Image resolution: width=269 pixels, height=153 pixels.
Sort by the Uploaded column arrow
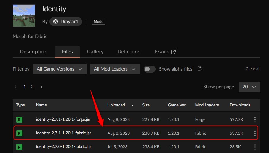tap(132, 105)
